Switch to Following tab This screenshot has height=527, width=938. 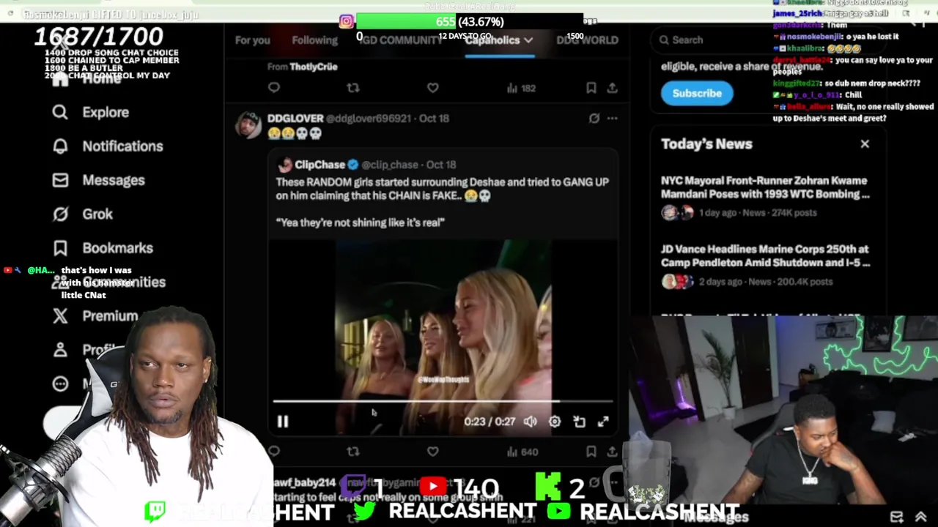(x=315, y=40)
